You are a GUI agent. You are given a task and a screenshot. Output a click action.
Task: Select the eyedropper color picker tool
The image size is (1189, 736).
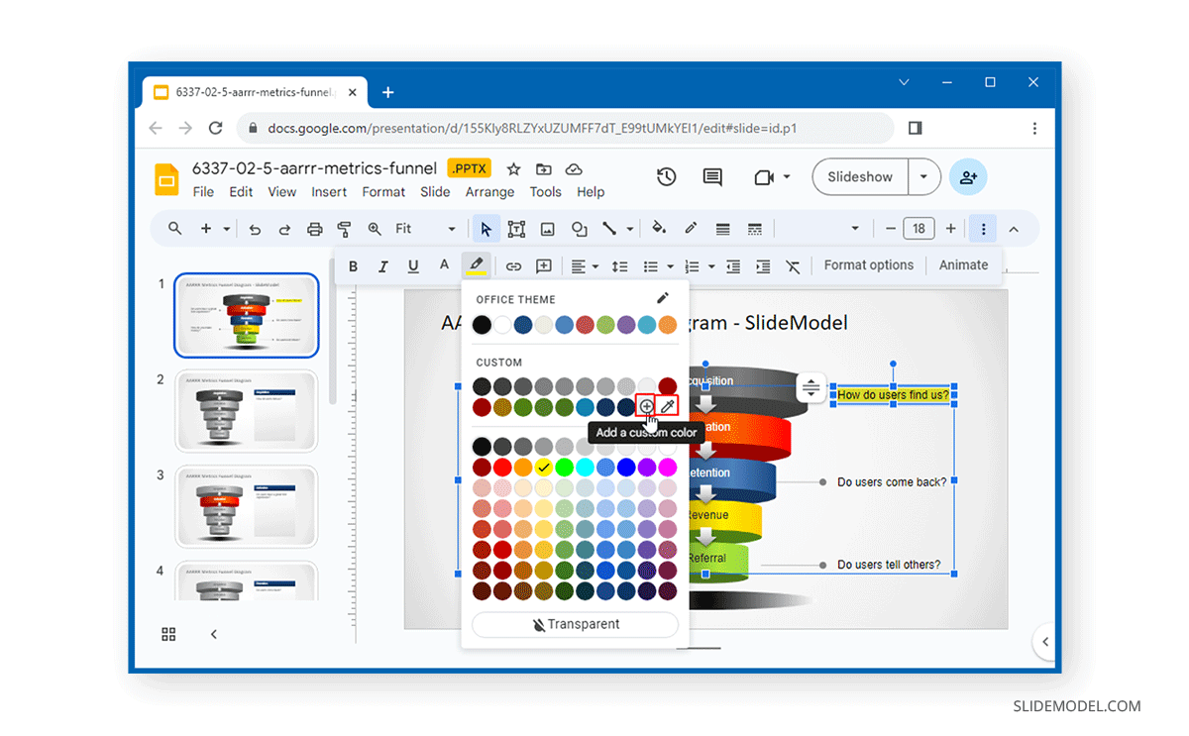pos(667,406)
